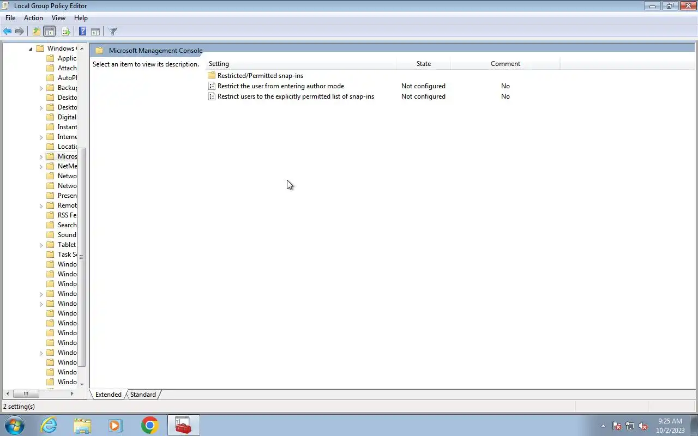Open the taskbar clock showing 9:25 AM
698x436 pixels.
(x=670, y=426)
